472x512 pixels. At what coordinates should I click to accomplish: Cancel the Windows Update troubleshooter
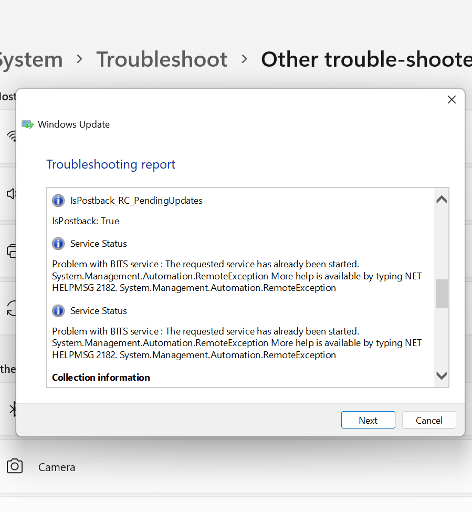[x=429, y=420]
